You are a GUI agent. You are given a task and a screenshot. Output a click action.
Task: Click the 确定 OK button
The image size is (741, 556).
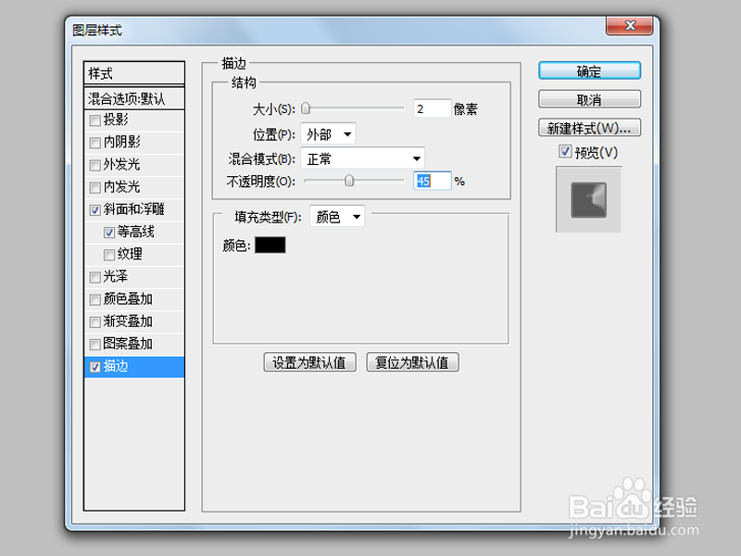point(589,71)
